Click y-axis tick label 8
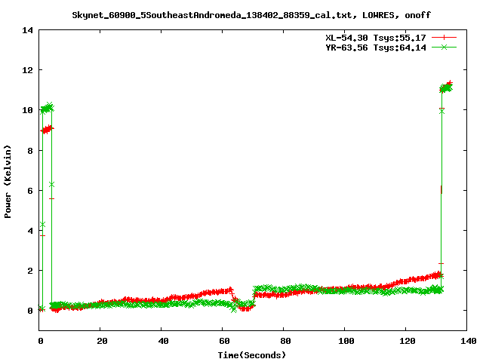The width and height of the screenshot is (483, 362). (x=30, y=151)
